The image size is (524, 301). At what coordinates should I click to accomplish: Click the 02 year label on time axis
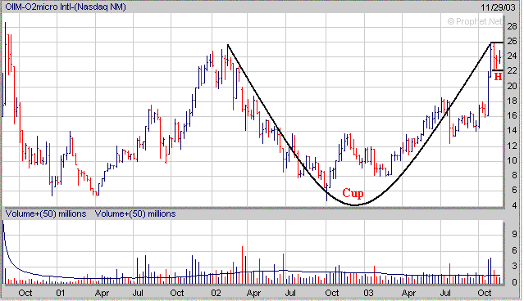pyautogui.click(x=216, y=294)
